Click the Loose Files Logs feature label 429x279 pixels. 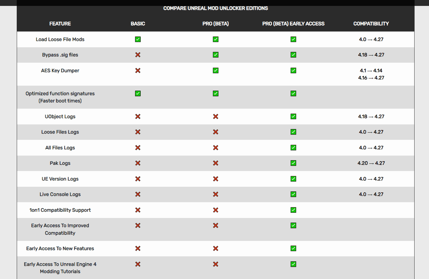point(60,132)
